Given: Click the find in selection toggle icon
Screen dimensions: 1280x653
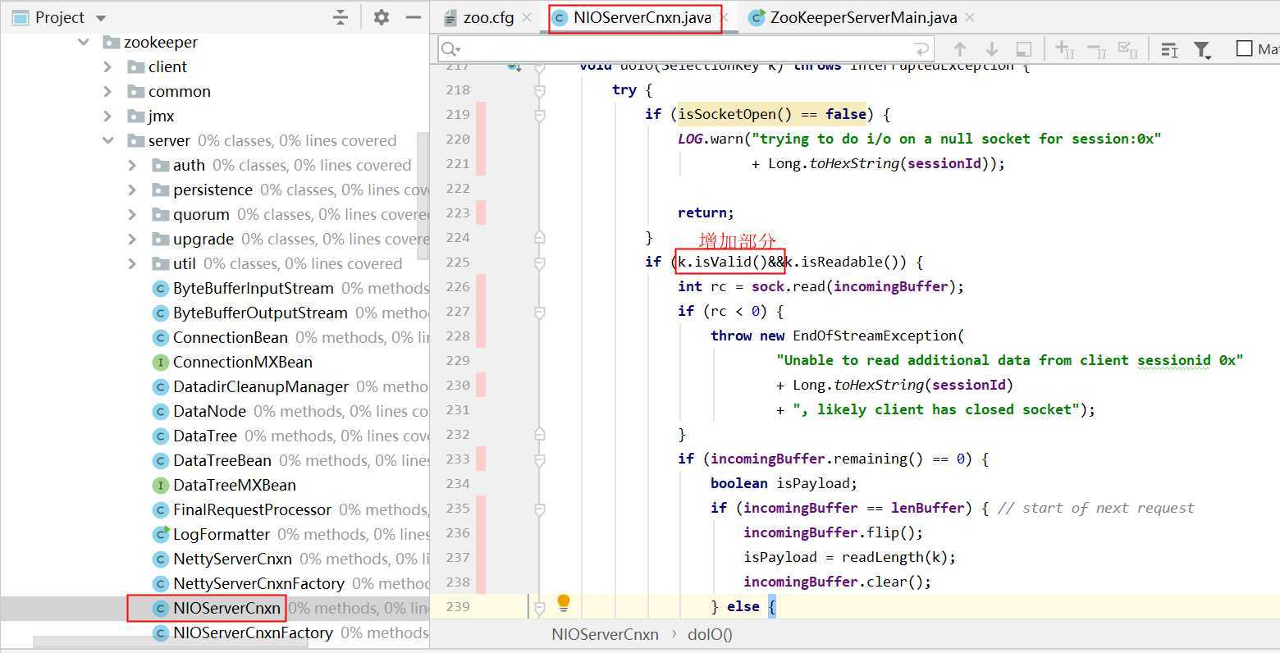Looking at the screenshot, I should coord(1023,49).
